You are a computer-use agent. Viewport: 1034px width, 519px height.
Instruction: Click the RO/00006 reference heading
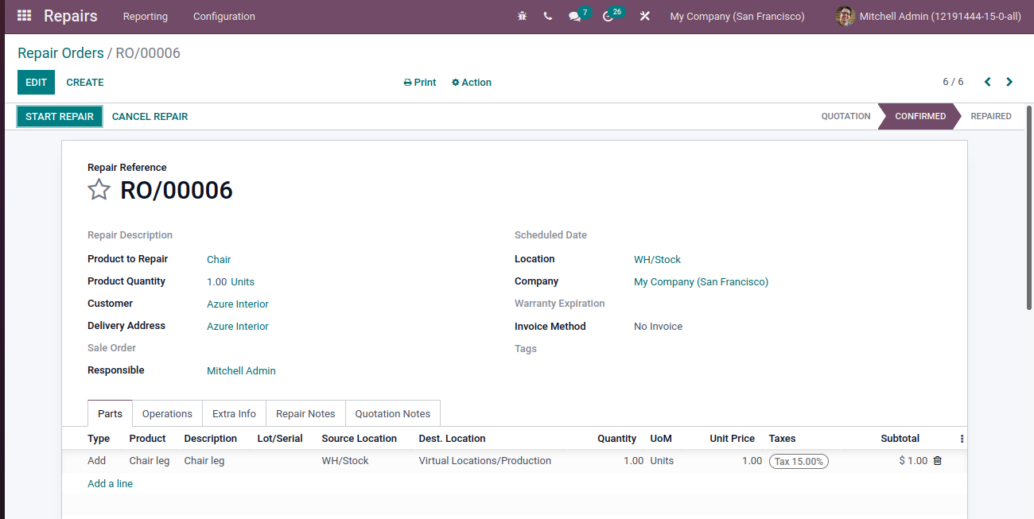click(x=177, y=190)
